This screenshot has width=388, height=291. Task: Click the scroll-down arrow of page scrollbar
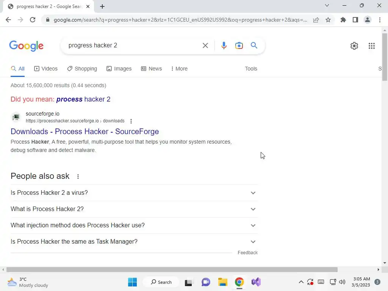pos(385,263)
